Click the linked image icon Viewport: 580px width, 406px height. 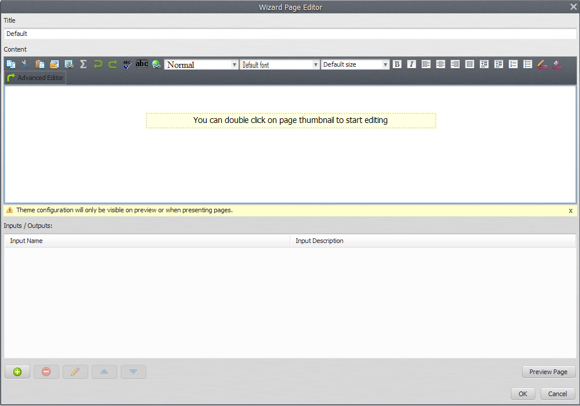coord(69,64)
